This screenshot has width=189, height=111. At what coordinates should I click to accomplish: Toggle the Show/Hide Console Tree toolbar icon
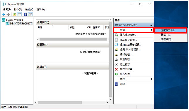(19, 15)
